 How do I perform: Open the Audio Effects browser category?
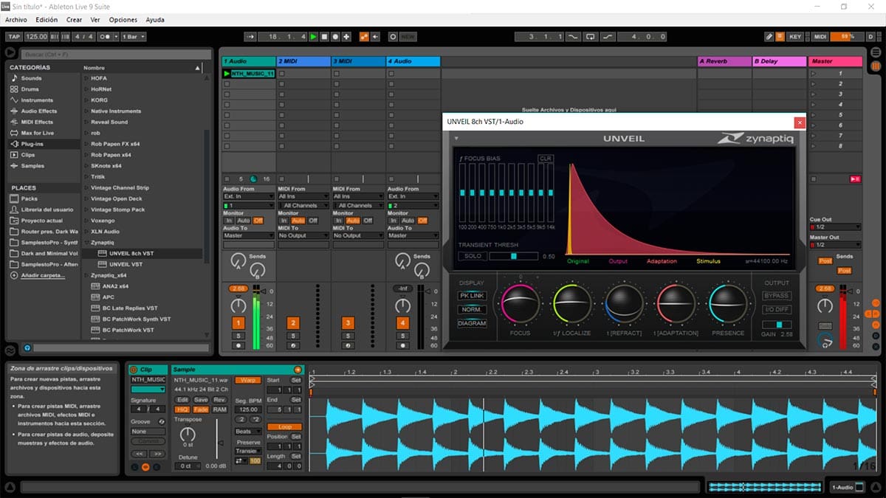[x=38, y=111]
